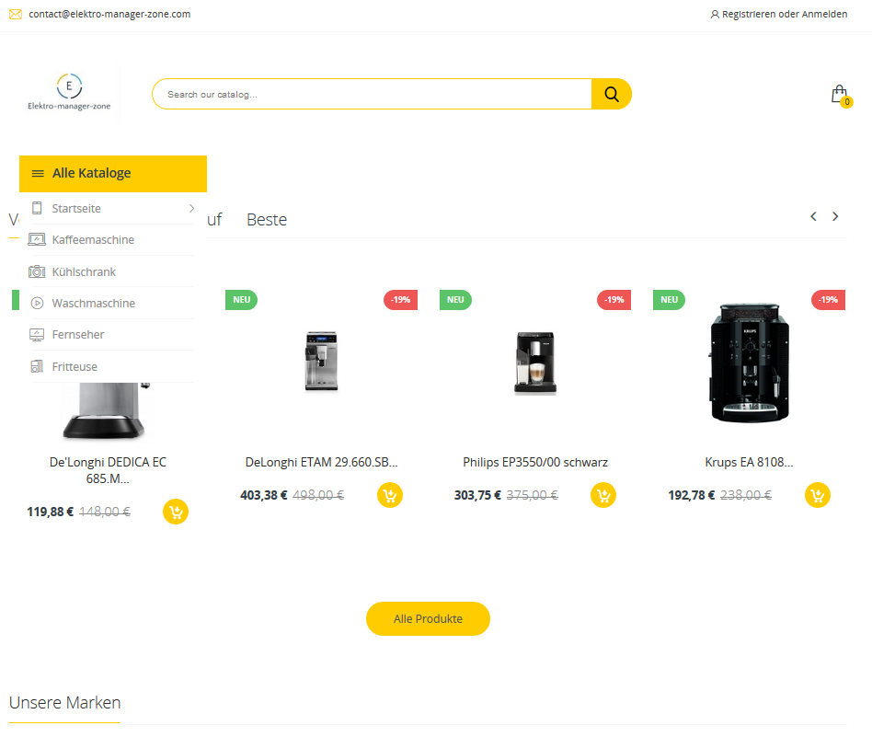Click the Fritteuse category icon
872x737 pixels.
pos(37,366)
